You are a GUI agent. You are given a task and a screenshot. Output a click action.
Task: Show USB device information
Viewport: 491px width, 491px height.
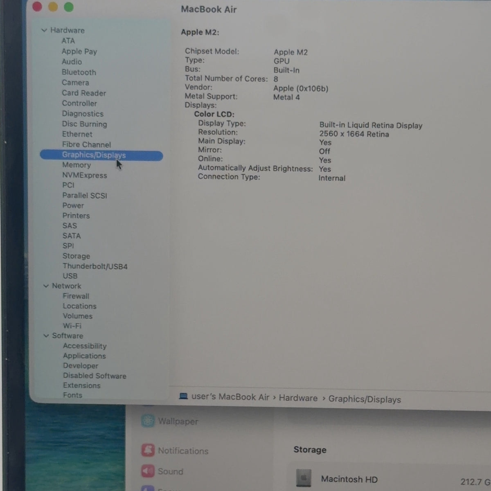pyautogui.click(x=70, y=276)
